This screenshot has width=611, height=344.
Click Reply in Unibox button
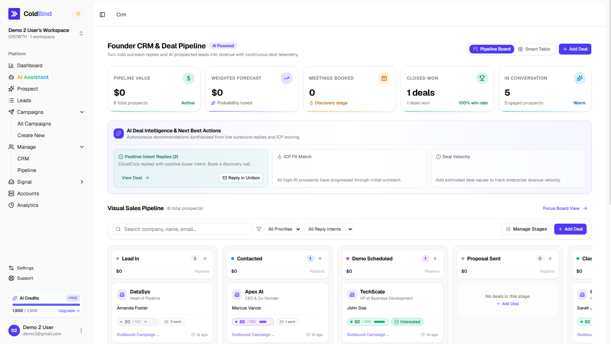tap(241, 178)
